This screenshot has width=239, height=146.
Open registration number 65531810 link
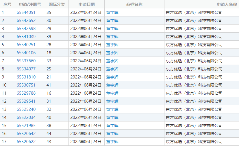point(26,77)
